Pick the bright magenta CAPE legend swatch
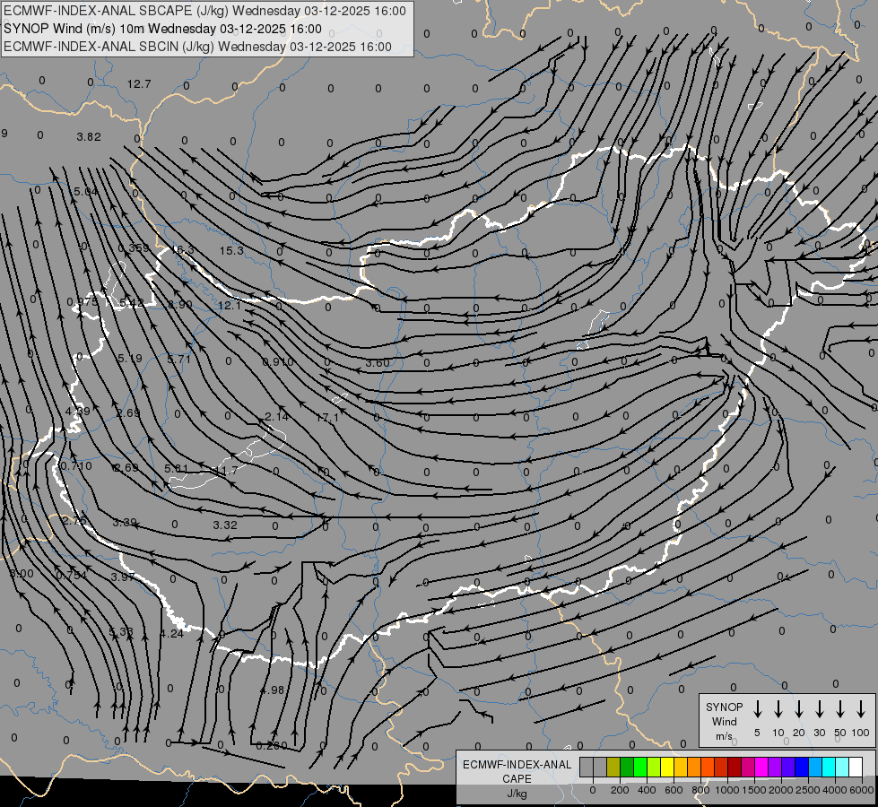The width and height of the screenshot is (878, 807). 761,767
